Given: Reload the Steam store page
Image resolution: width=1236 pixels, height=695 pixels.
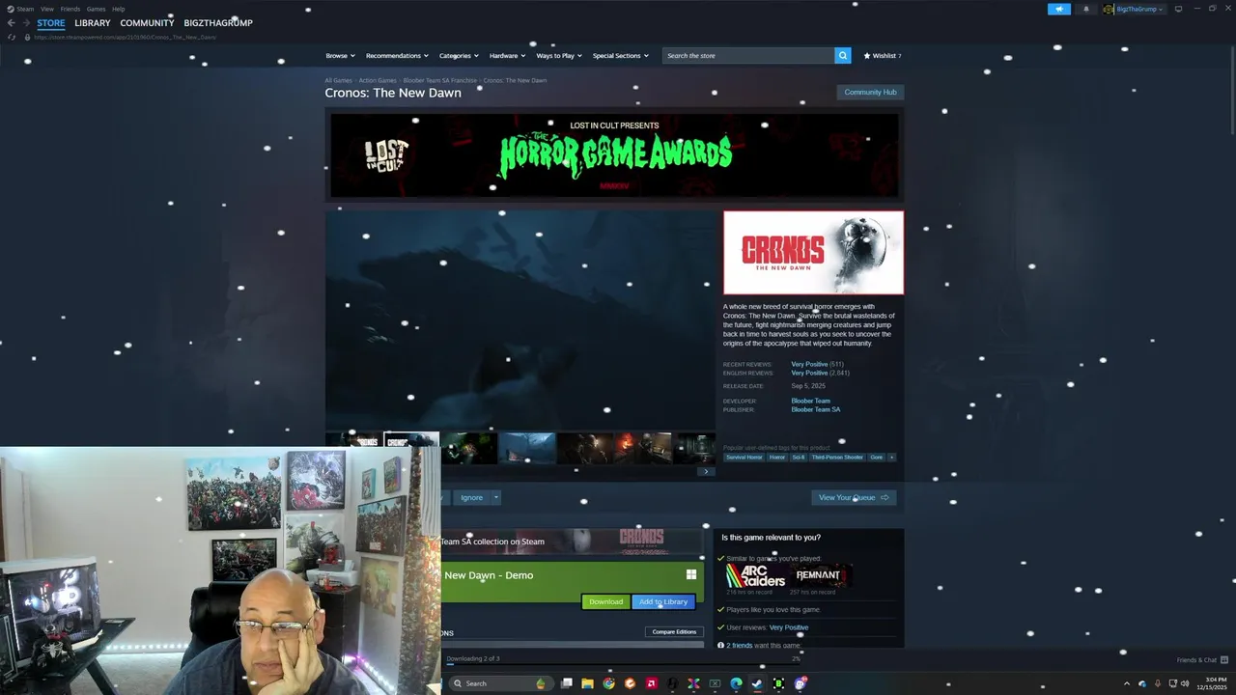Looking at the screenshot, I should click(x=12, y=37).
